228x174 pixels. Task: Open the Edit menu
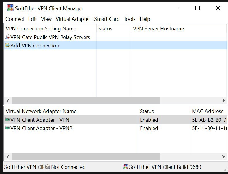pyautogui.click(x=33, y=19)
